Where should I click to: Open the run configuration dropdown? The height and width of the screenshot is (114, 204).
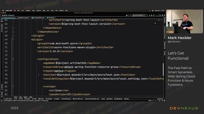click(x=139, y=15)
